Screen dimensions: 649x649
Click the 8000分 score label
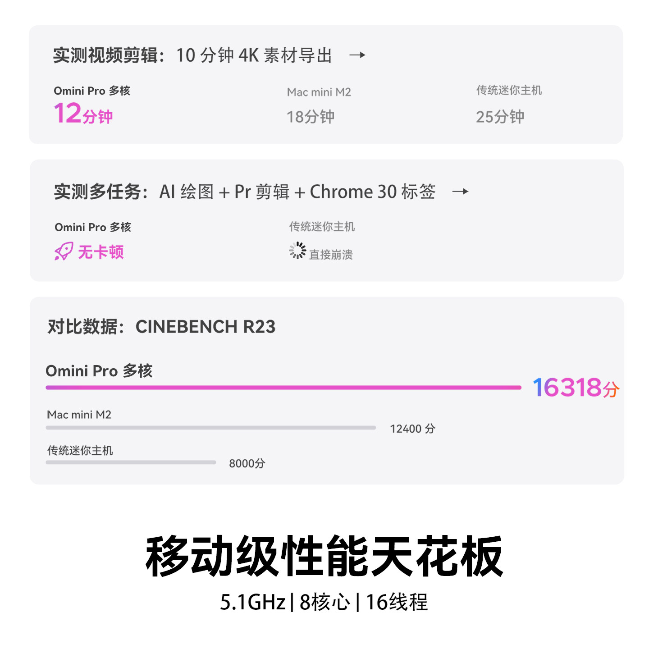[247, 463]
